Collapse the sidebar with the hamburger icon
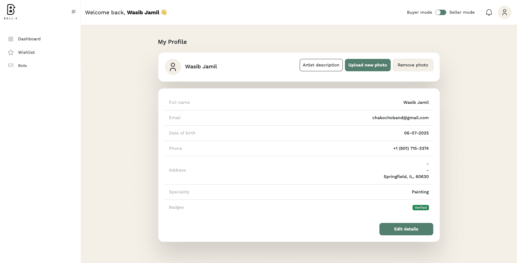This screenshot has height=263, width=517. (74, 12)
